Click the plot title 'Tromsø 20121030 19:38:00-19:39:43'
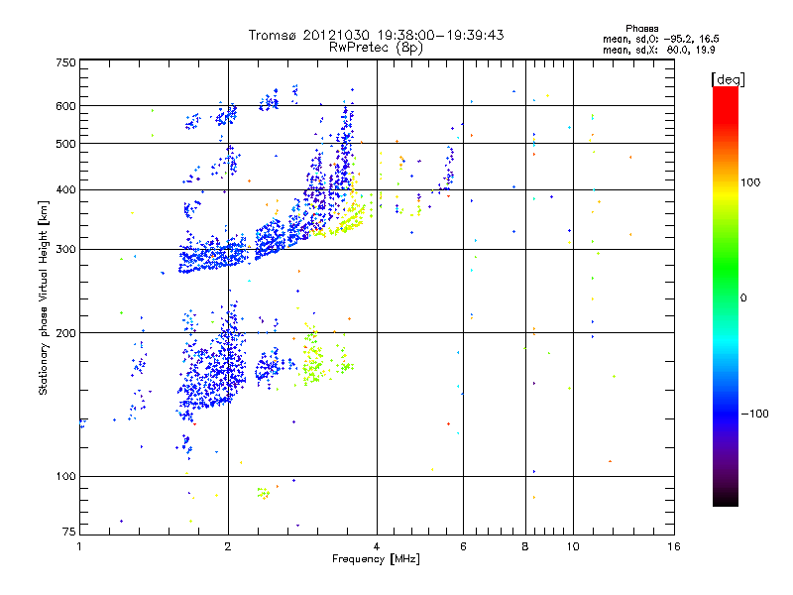Screen dimensions: 793x595 [377, 35]
